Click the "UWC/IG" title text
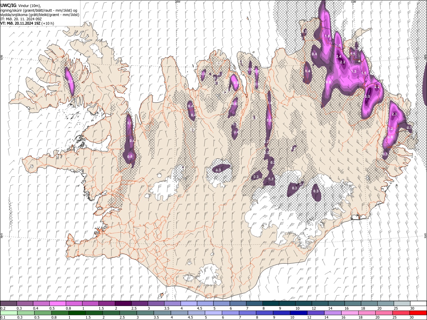Screen dimensions: 427x320 8,6
